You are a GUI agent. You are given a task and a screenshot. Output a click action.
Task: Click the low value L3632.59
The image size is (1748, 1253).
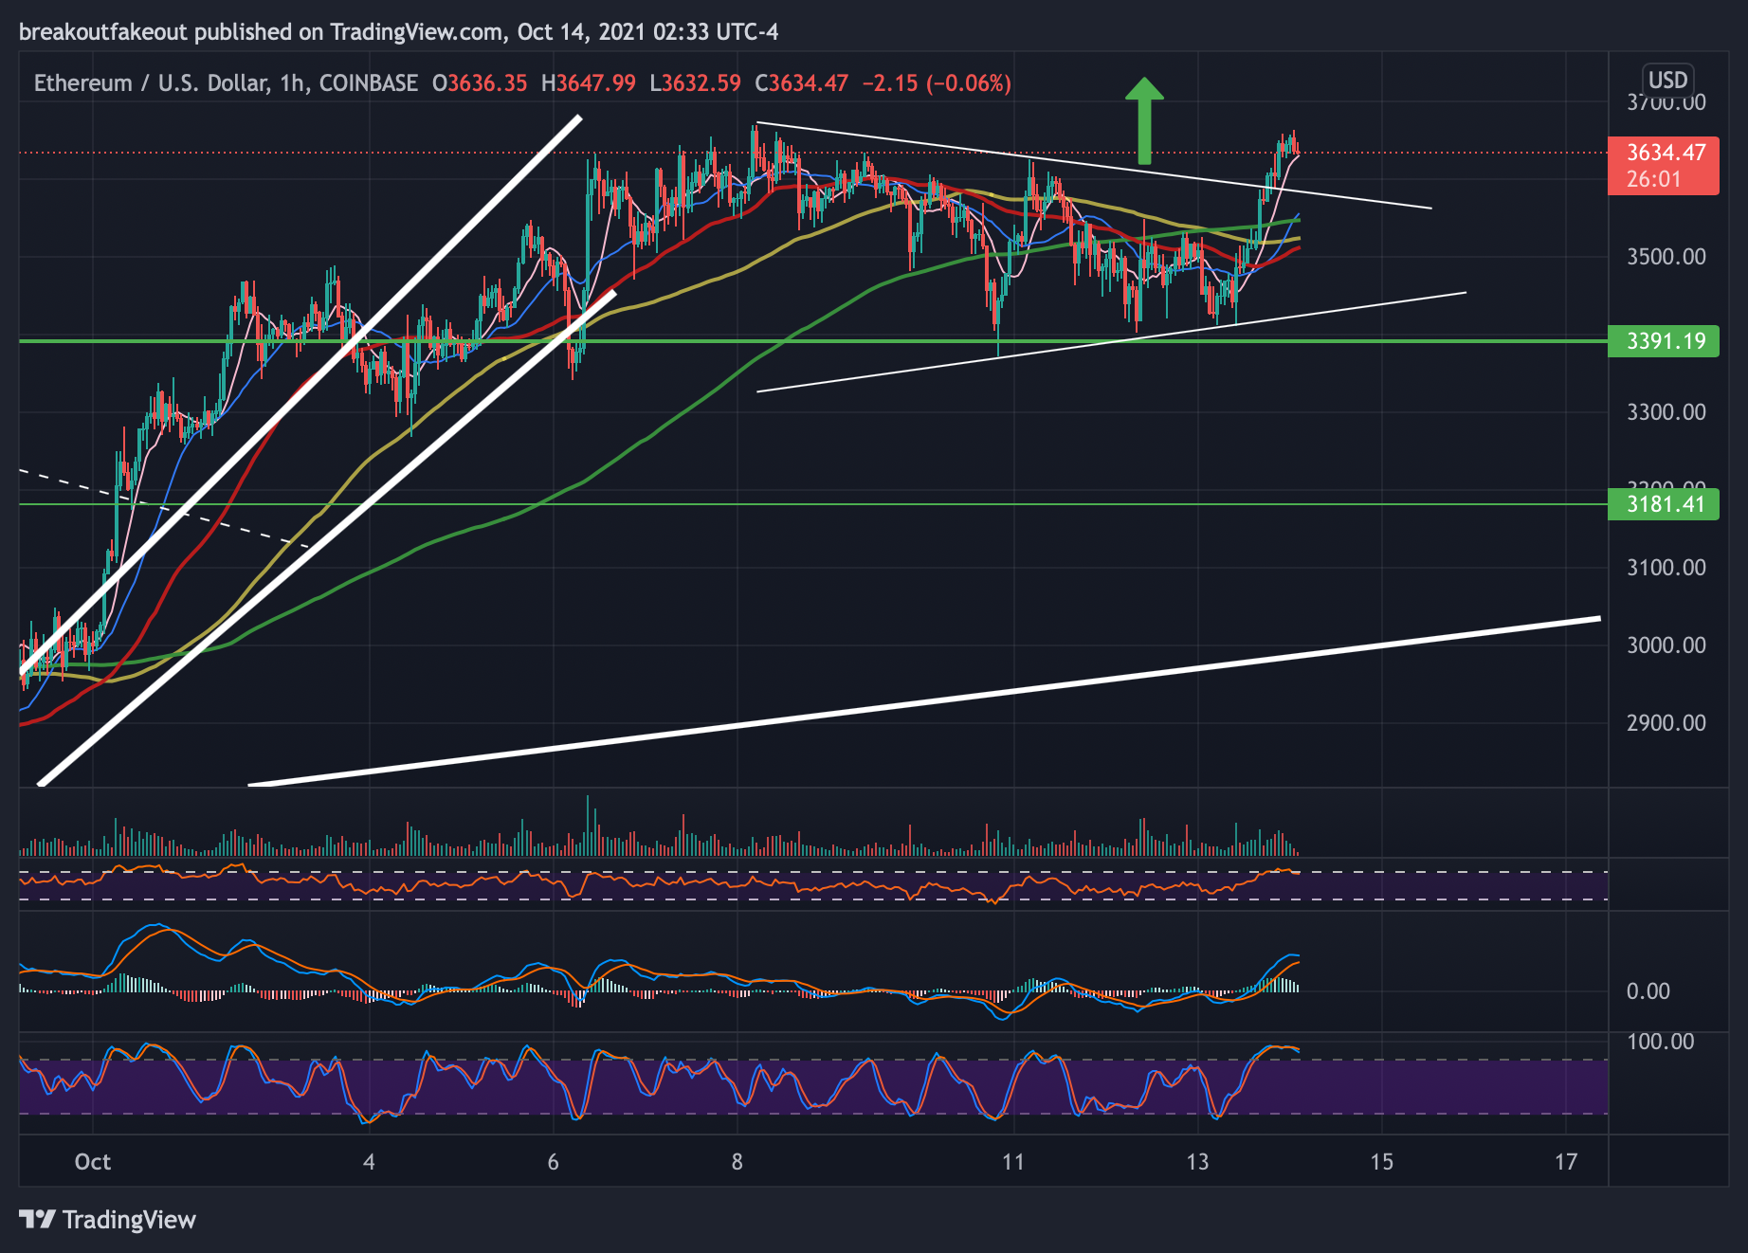(x=695, y=83)
